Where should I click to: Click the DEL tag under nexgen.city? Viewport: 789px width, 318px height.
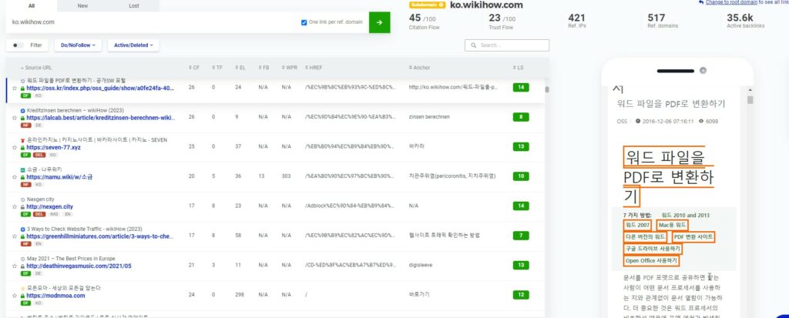tap(39, 214)
